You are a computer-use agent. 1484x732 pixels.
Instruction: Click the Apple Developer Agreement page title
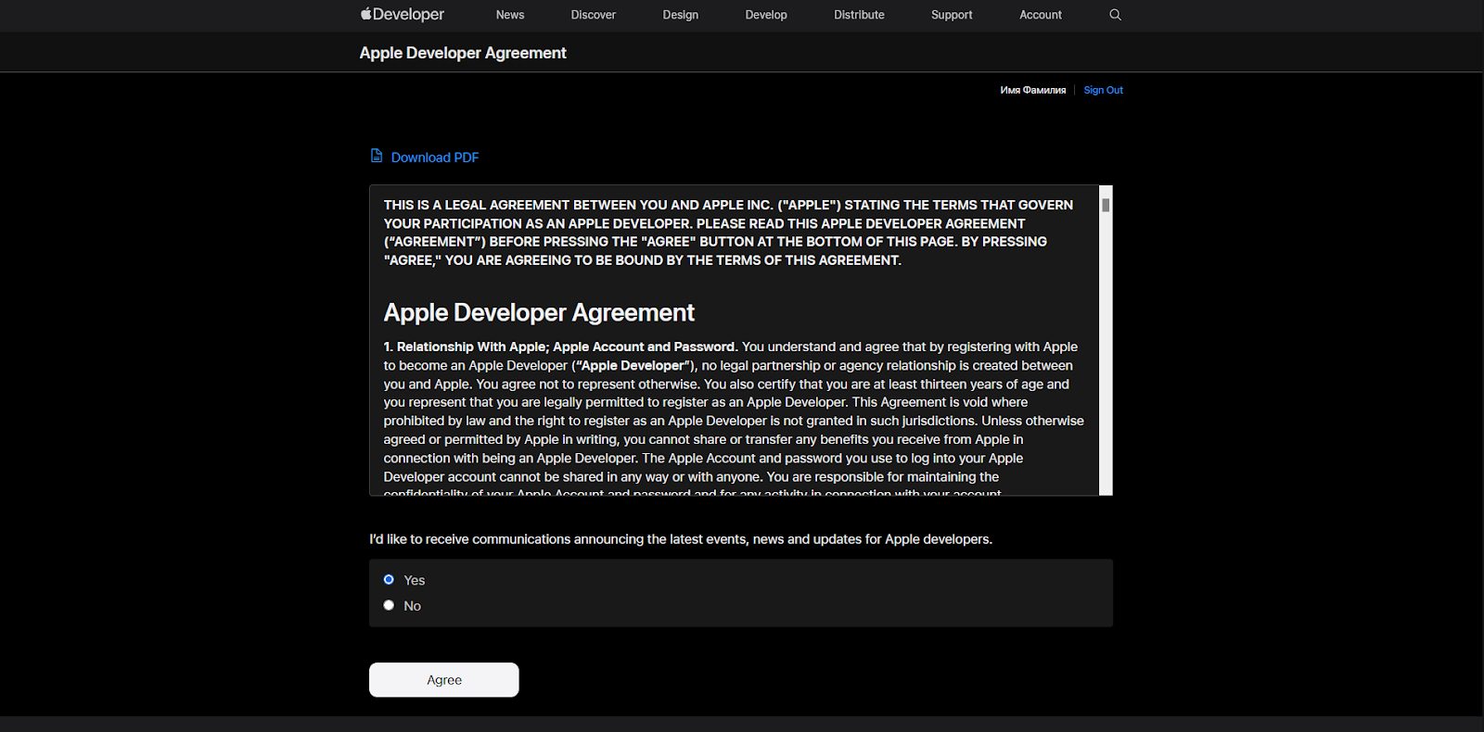click(463, 53)
